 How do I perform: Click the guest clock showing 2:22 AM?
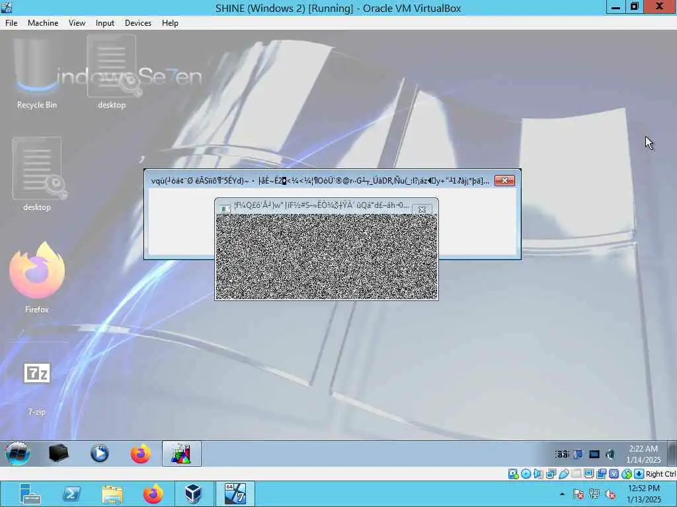(x=643, y=454)
